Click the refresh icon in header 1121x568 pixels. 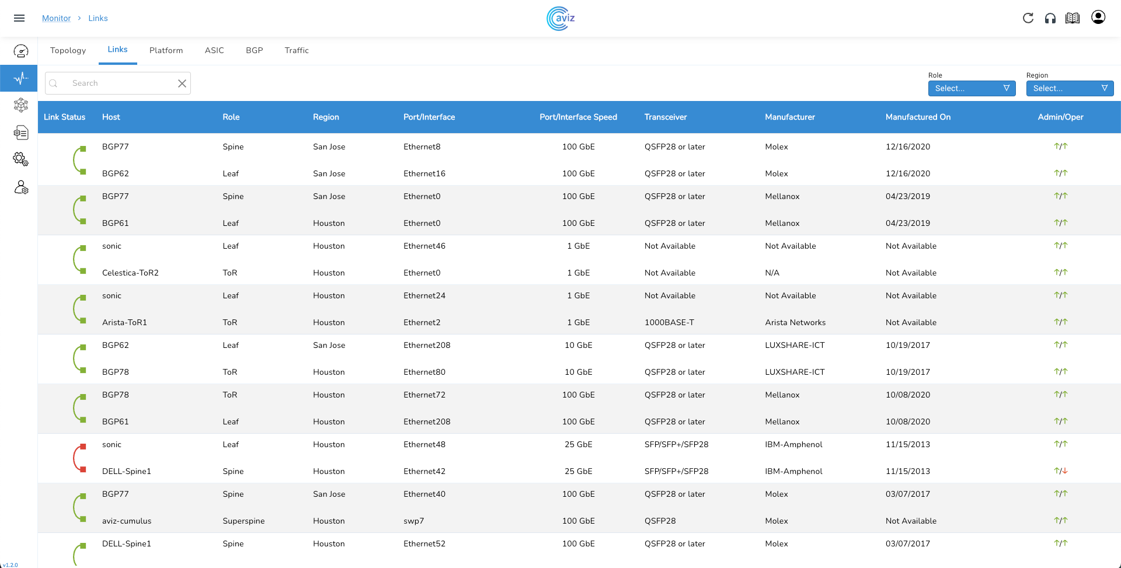tap(1028, 18)
